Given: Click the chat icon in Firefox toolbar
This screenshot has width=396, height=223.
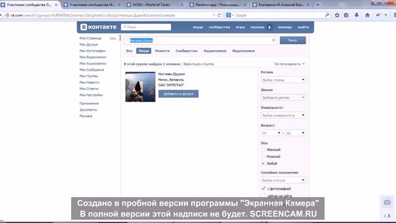Looking at the screenshot, I should pos(378,15).
